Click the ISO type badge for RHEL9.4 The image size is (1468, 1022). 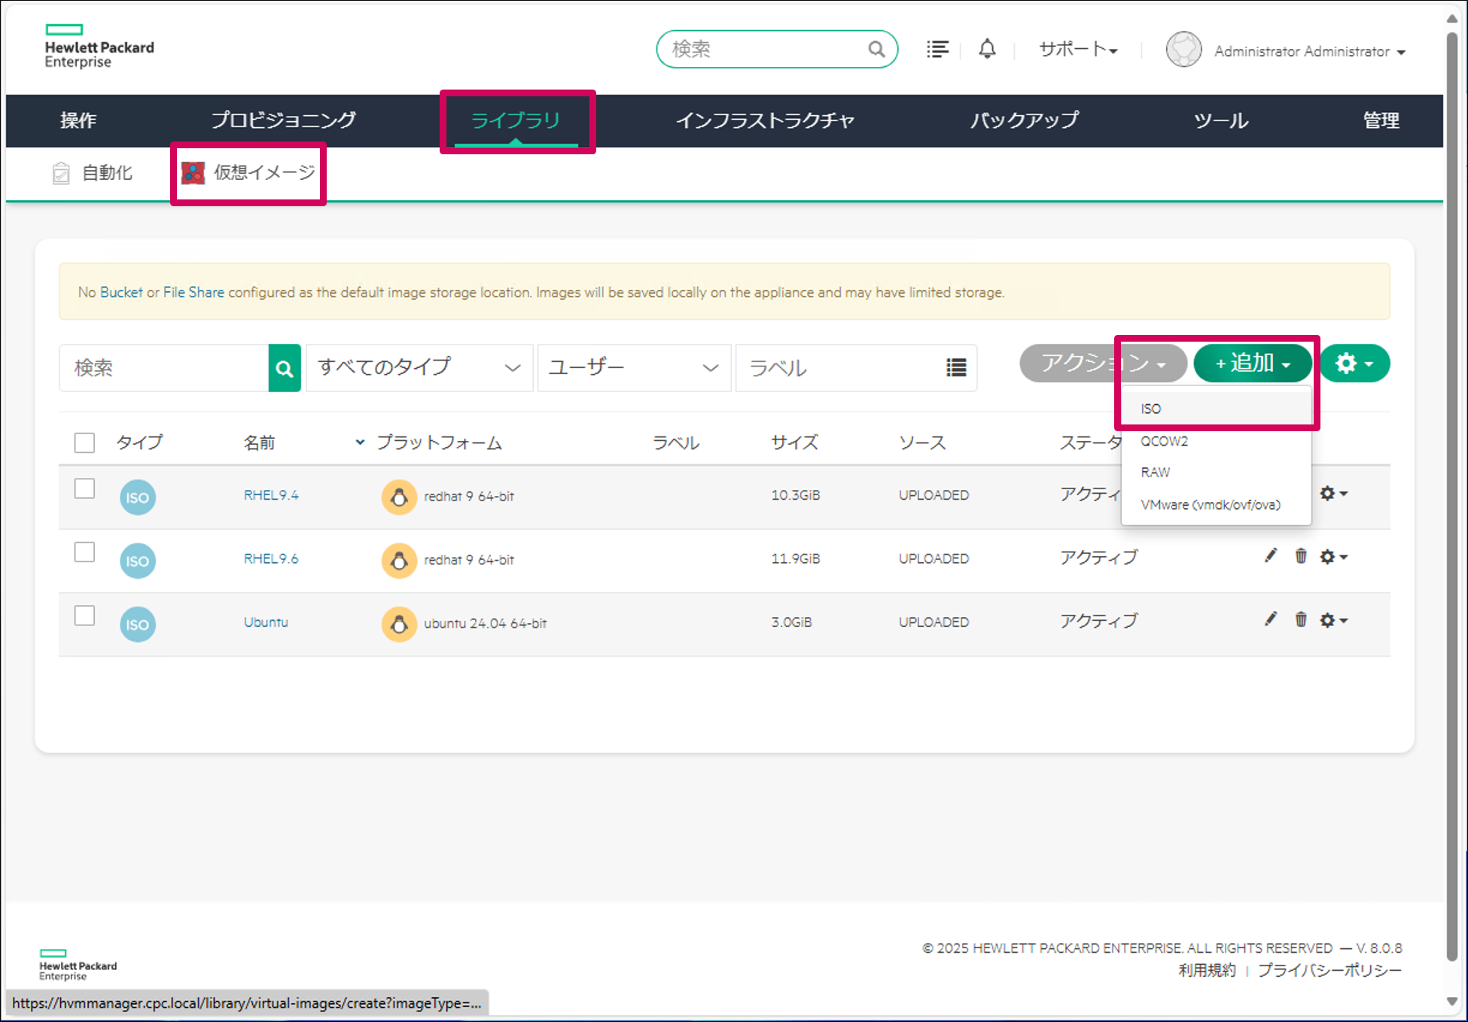click(x=137, y=497)
